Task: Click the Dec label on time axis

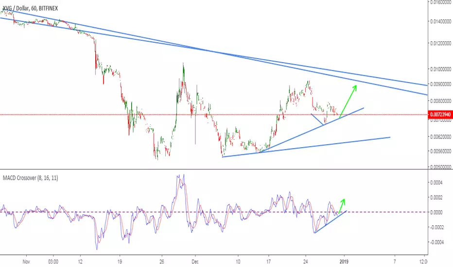Action: [x=195, y=262]
